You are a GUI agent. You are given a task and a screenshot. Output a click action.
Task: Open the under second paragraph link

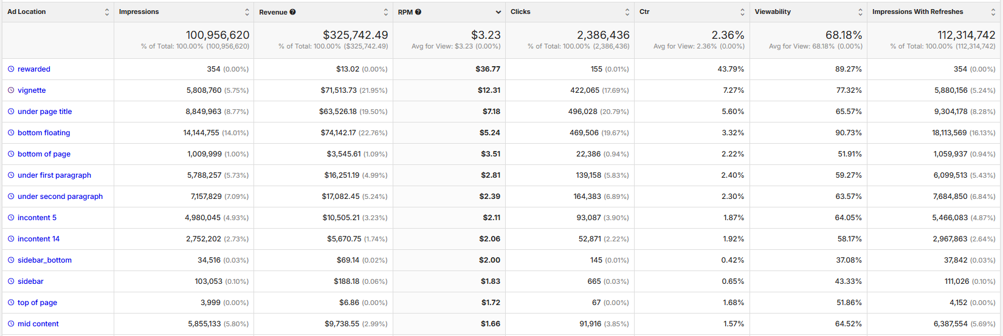click(x=60, y=197)
